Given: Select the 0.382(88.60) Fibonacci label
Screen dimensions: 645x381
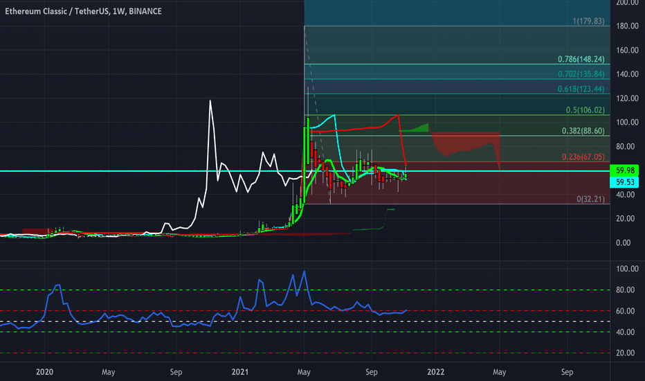Looking at the screenshot, I should tap(583, 131).
